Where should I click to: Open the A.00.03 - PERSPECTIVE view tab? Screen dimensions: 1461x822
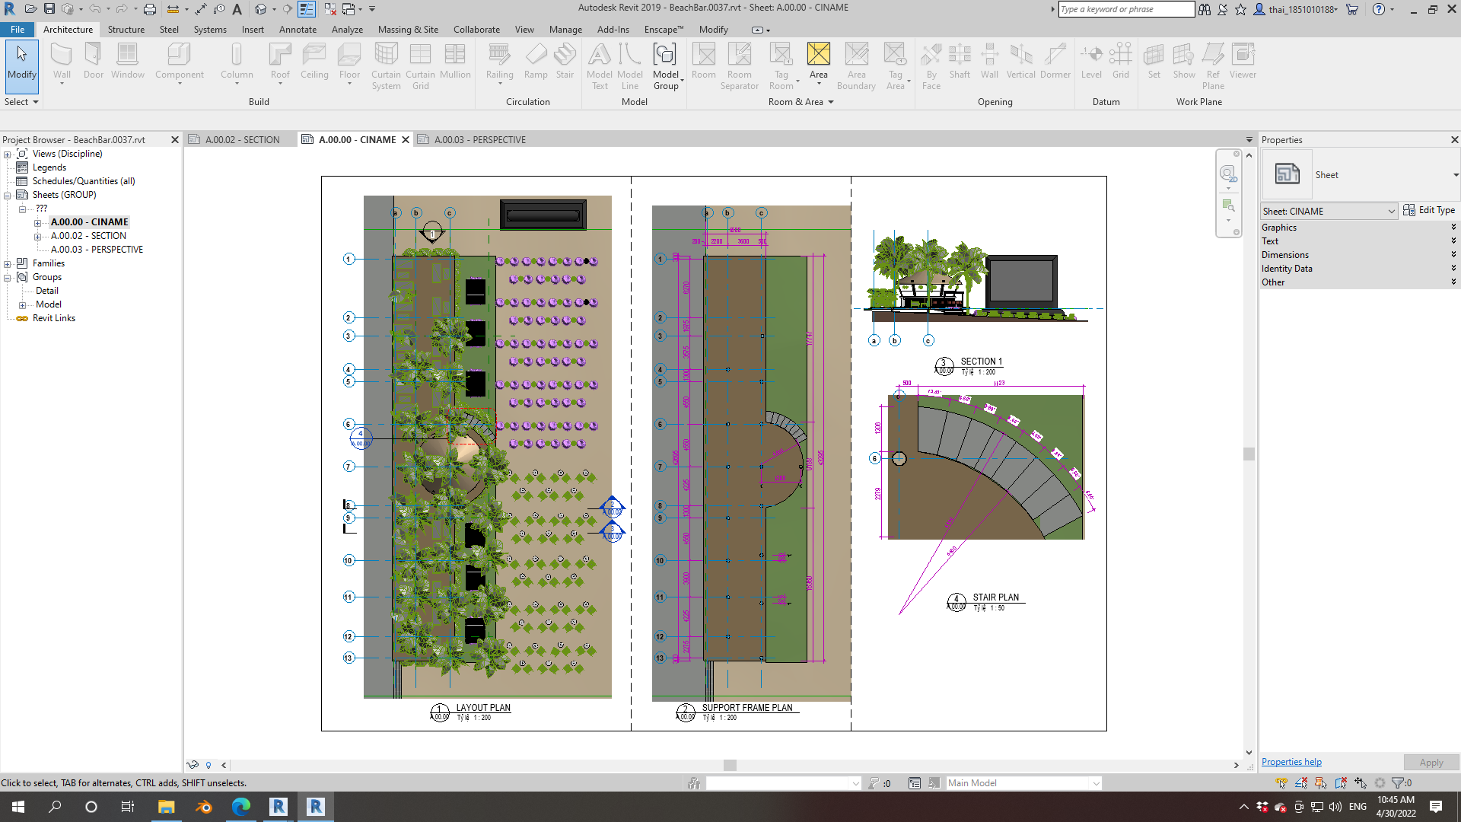[x=479, y=140]
